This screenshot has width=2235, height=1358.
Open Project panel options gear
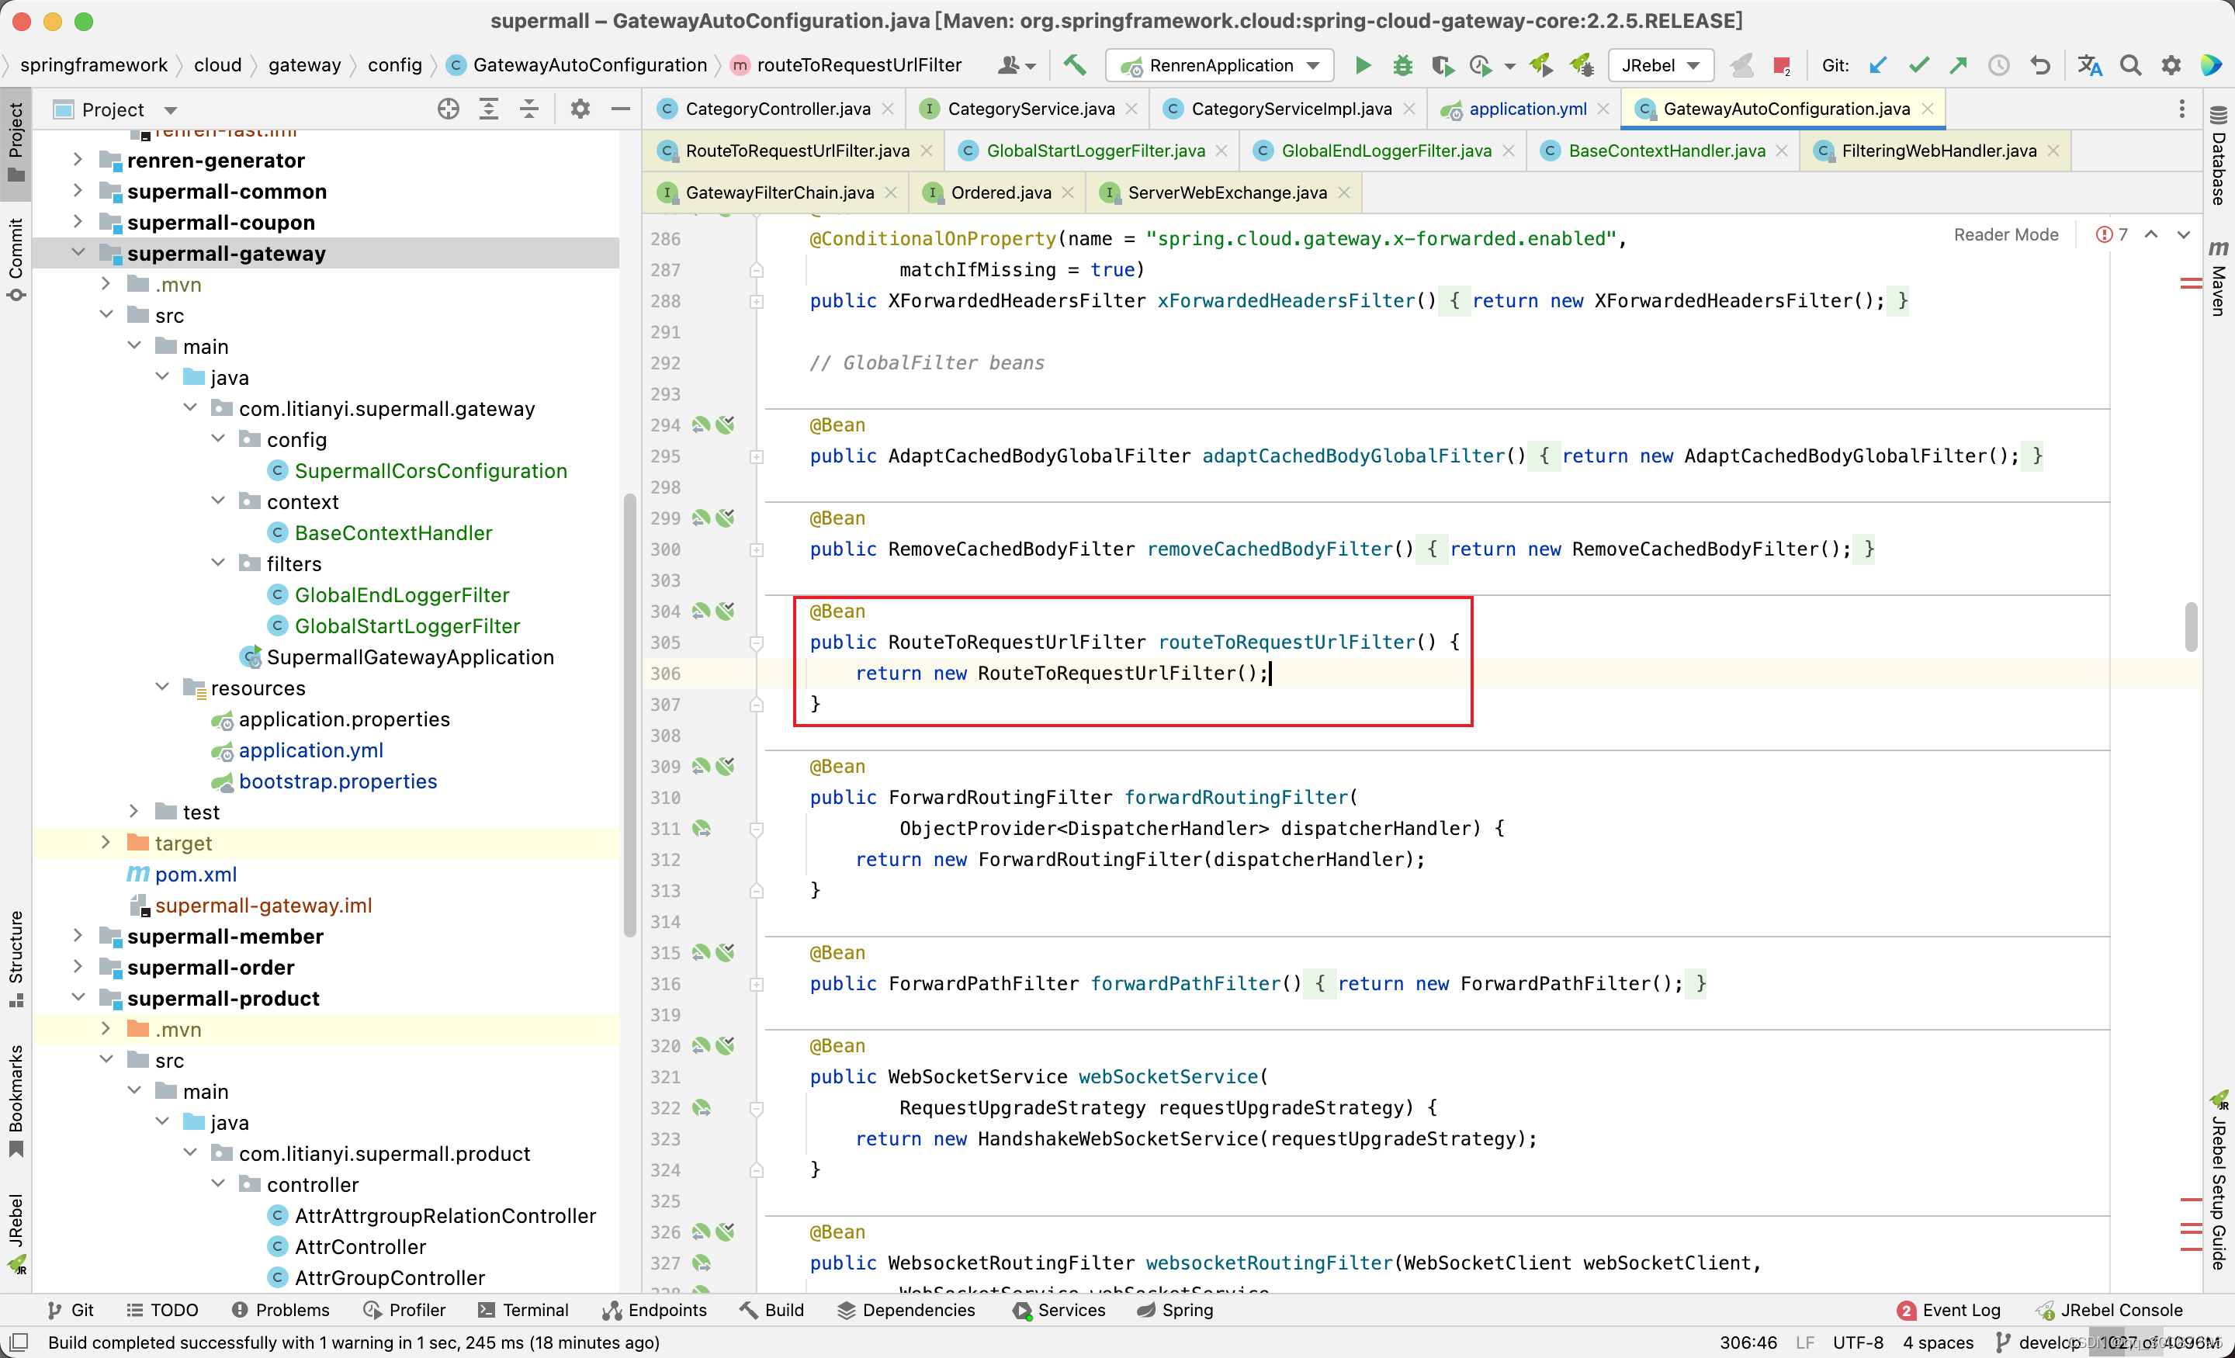pyautogui.click(x=580, y=109)
